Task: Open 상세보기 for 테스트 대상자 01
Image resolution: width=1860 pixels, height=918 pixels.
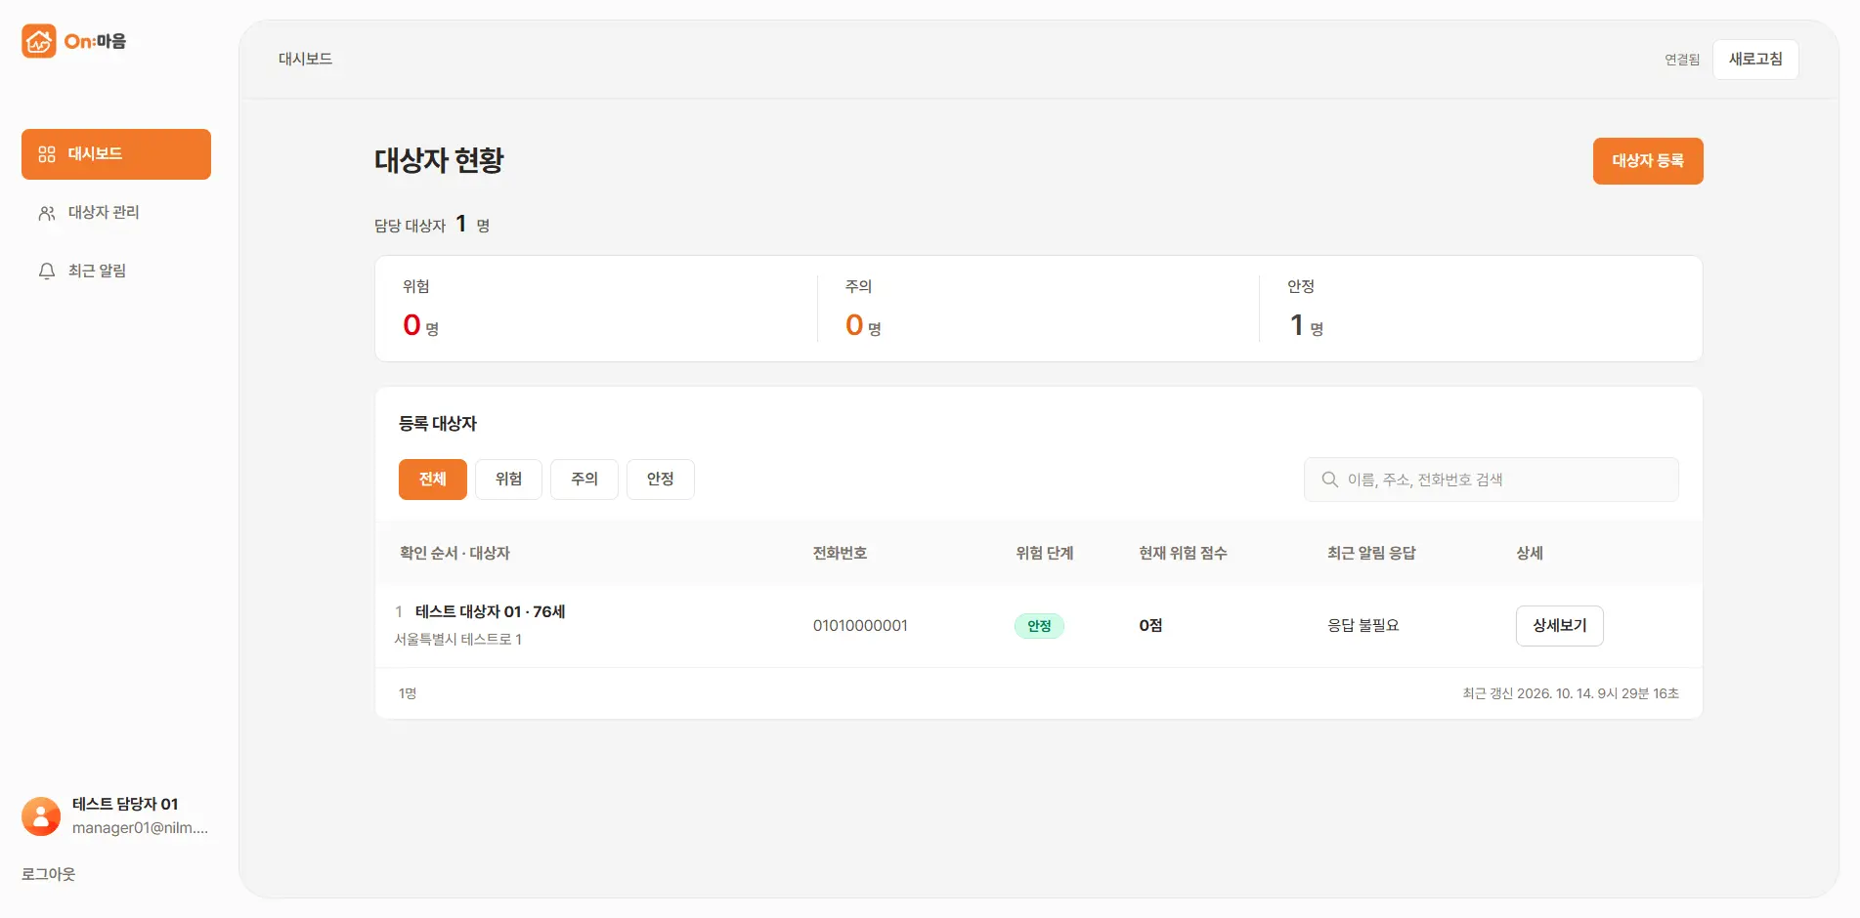Action: [1560, 626]
